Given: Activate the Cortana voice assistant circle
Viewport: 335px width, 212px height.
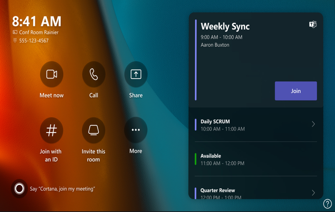Looking at the screenshot, I should [x=19, y=188].
